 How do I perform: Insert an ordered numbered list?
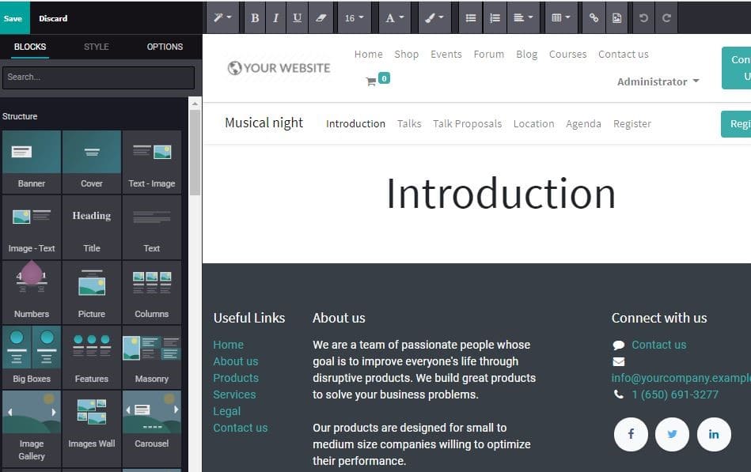[495, 18]
